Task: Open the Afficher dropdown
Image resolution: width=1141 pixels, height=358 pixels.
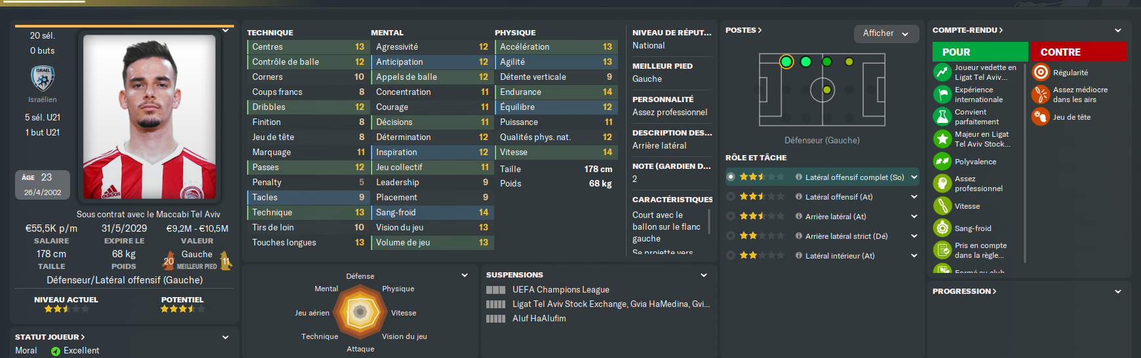Action: coord(886,33)
